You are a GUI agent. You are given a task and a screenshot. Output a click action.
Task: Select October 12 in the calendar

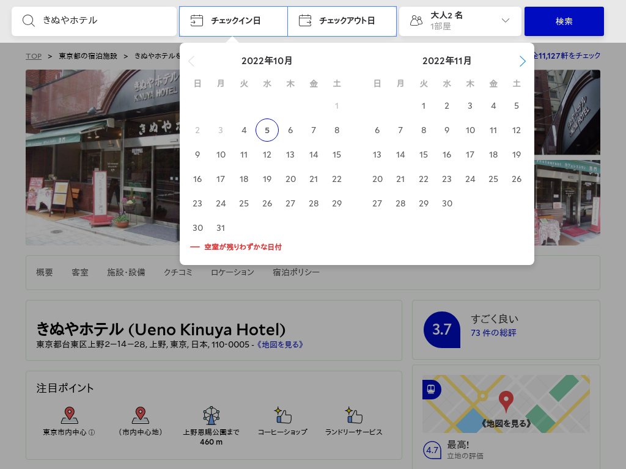[267, 155]
